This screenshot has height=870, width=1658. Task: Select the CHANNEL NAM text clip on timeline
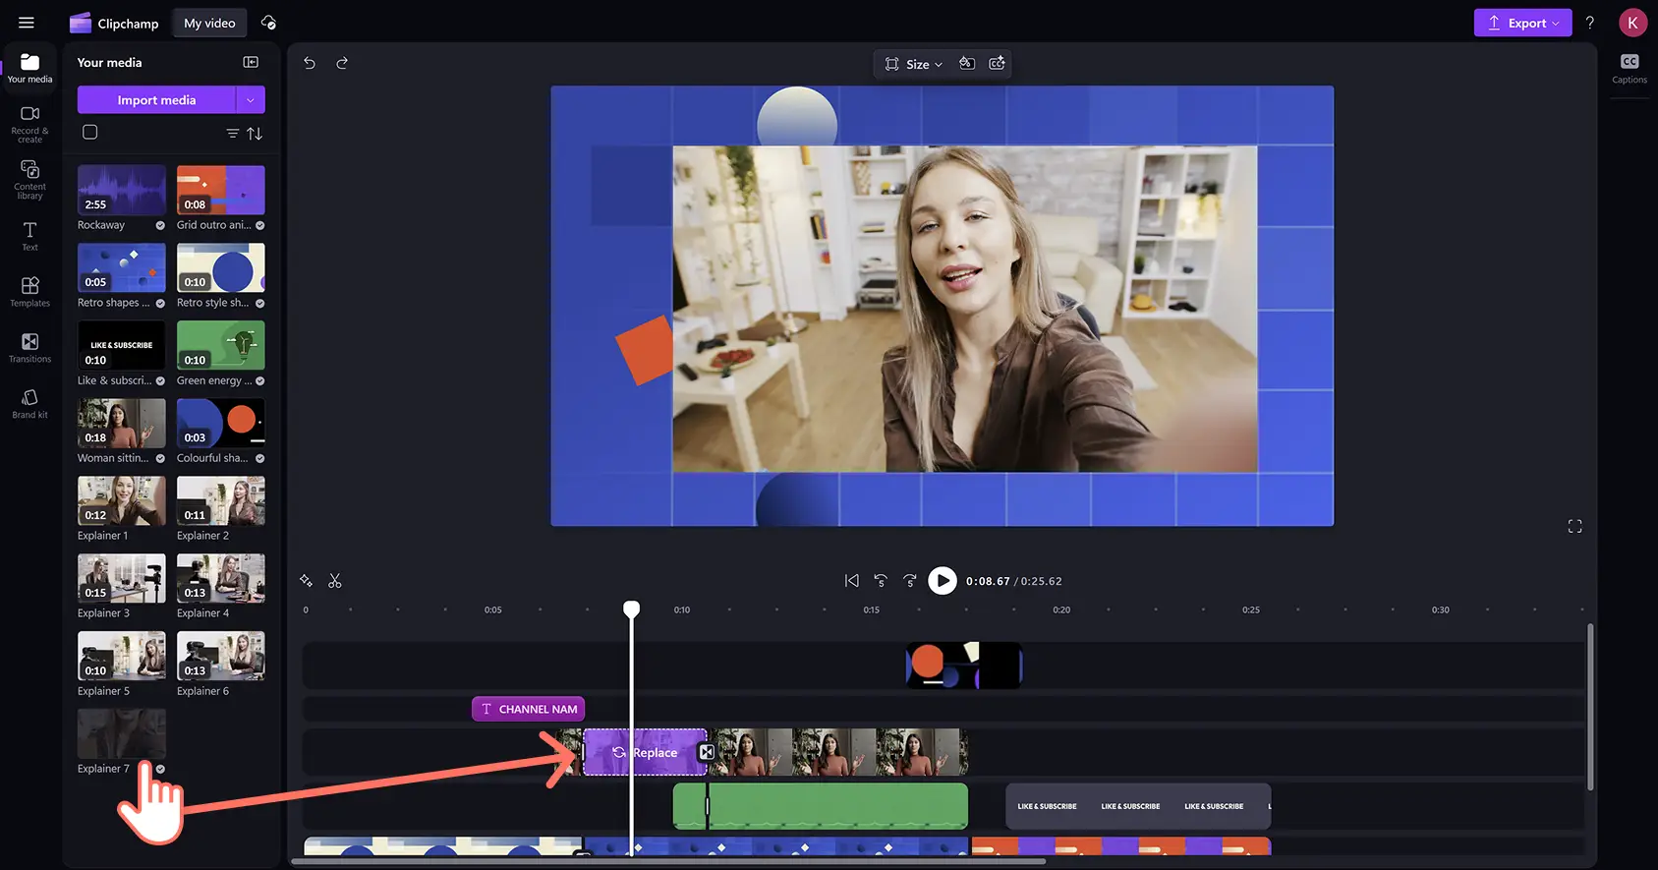coord(529,709)
